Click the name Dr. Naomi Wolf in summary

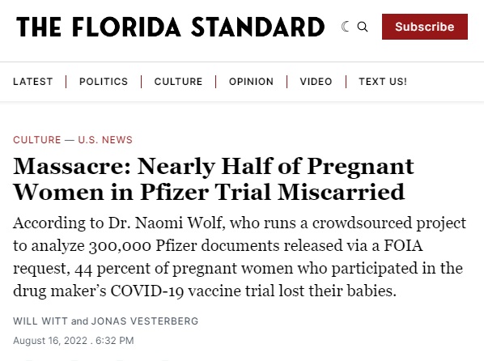point(167,223)
